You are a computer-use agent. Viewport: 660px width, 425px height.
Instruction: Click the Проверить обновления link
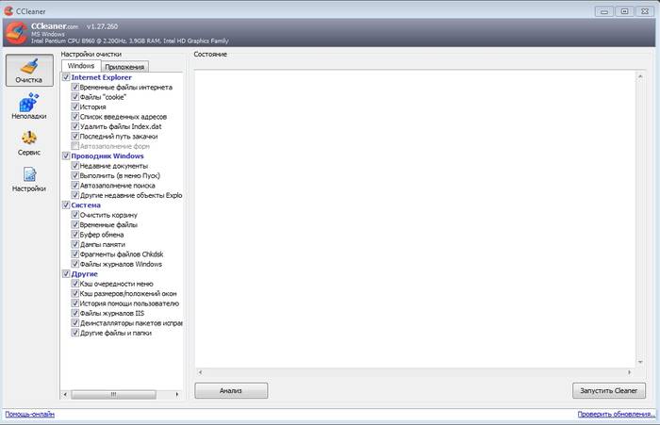click(x=616, y=415)
